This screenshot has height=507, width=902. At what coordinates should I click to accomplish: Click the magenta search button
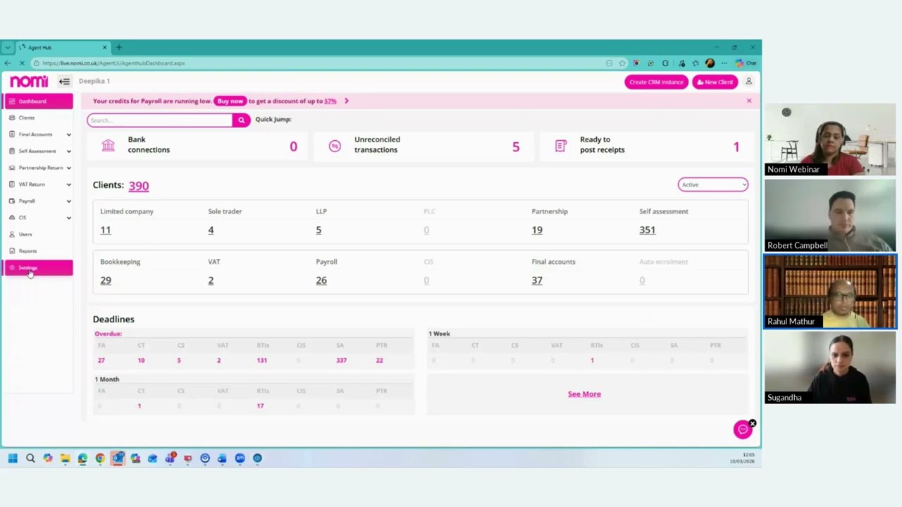coord(241,120)
